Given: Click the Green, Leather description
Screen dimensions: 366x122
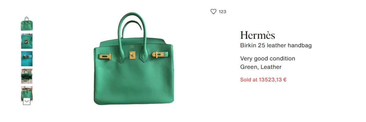Looking at the screenshot, I should click(261, 67).
